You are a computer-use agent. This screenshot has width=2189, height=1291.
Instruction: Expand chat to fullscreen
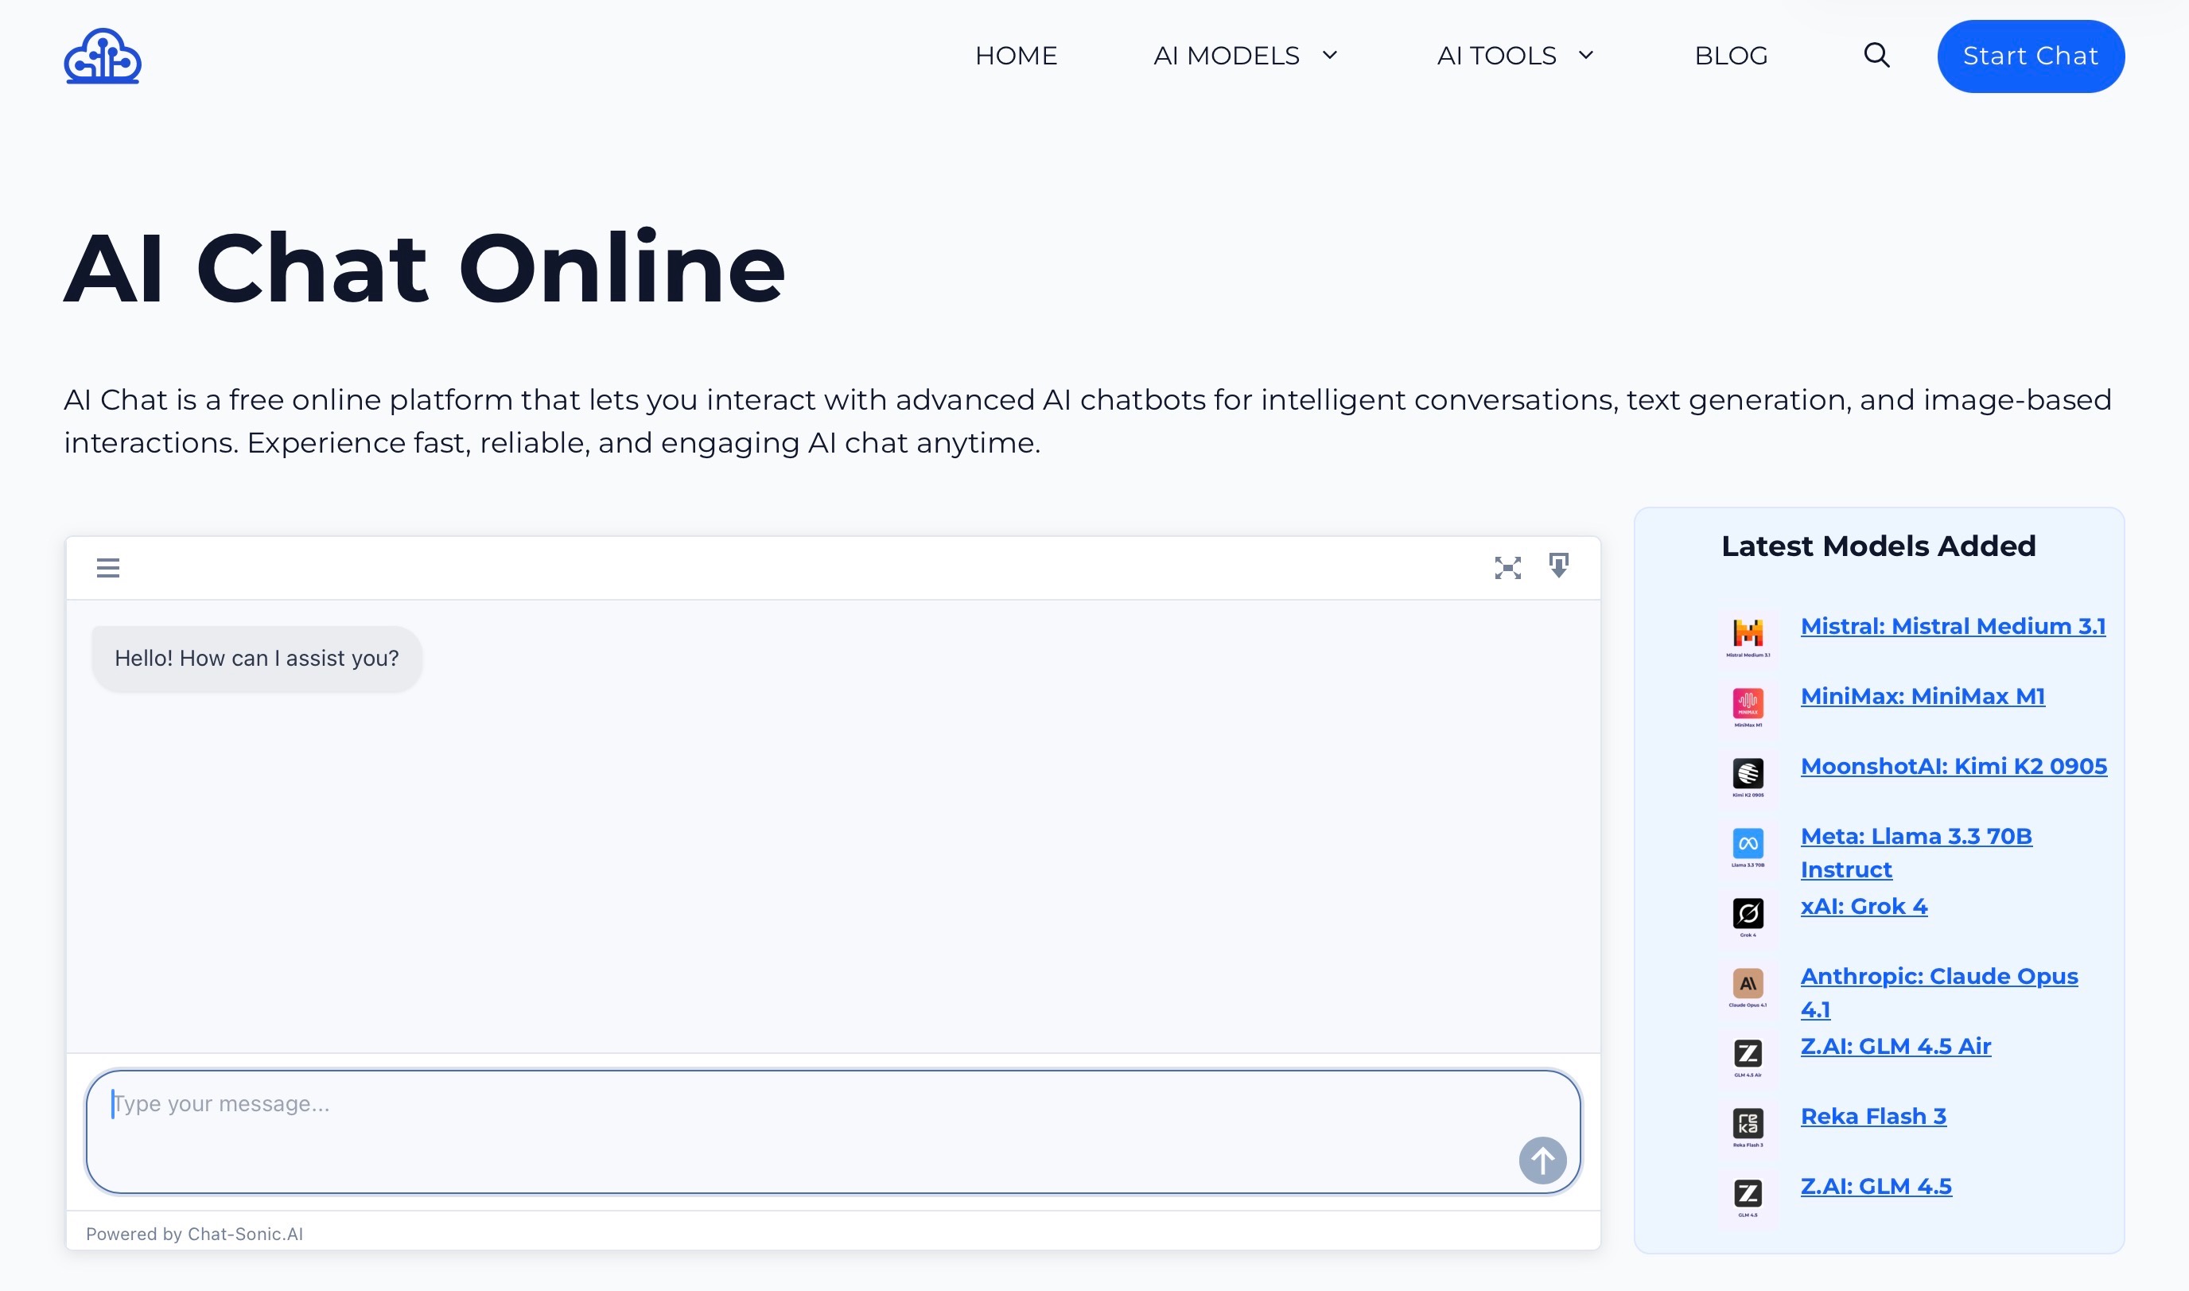1507,568
